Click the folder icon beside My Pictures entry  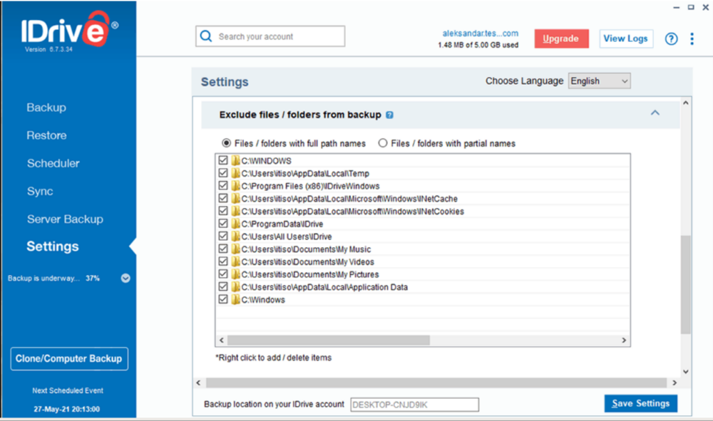click(x=235, y=274)
